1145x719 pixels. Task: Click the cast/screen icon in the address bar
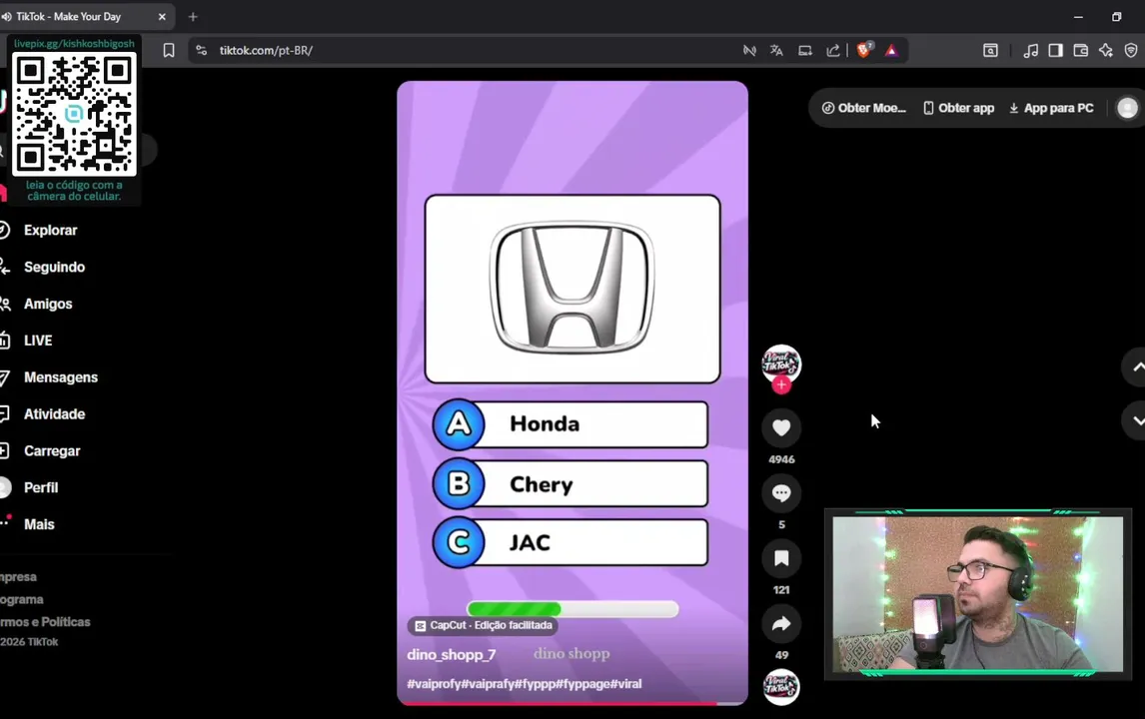(804, 50)
